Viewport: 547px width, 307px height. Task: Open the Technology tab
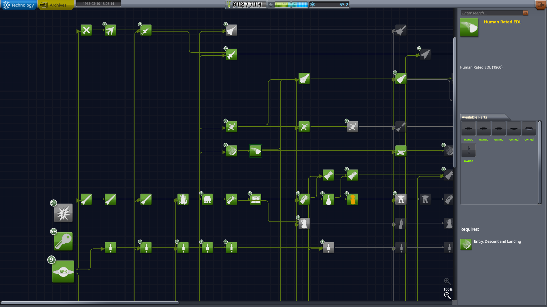(19, 5)
